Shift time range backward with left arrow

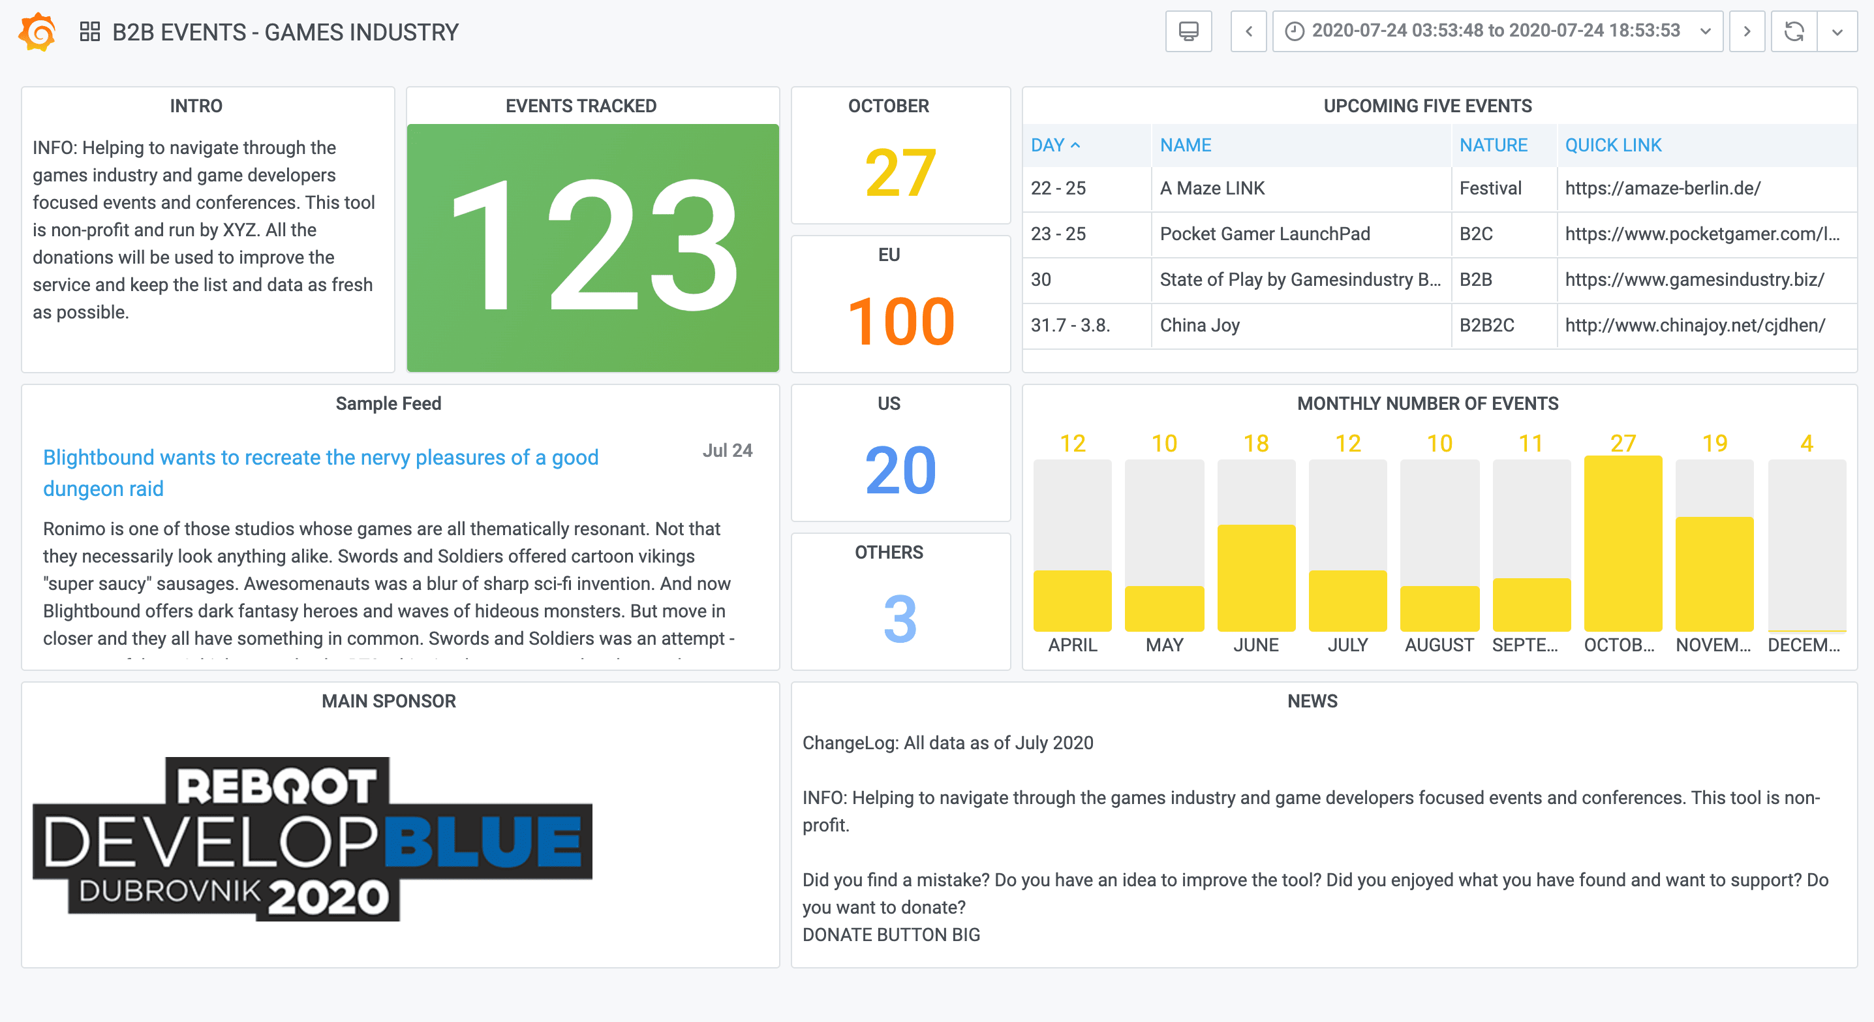point(1248,31)
